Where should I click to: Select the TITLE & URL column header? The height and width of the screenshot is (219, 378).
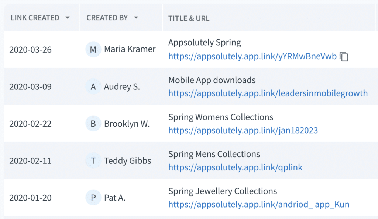click(189, 18)
